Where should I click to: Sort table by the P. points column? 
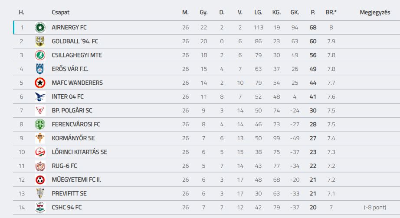(x=313, y=12)
